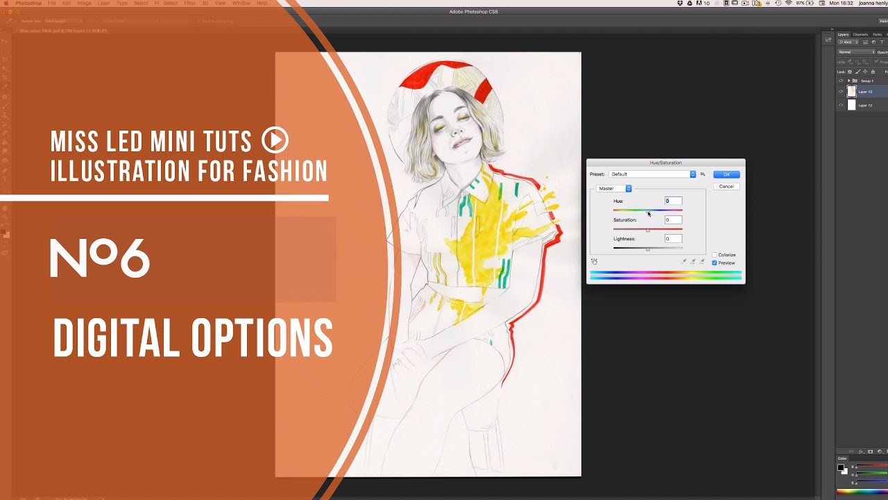Viewport: 888px width, 500px height.
Task: Click the lock all padlock icon
Action: click(x=873, y=72)
